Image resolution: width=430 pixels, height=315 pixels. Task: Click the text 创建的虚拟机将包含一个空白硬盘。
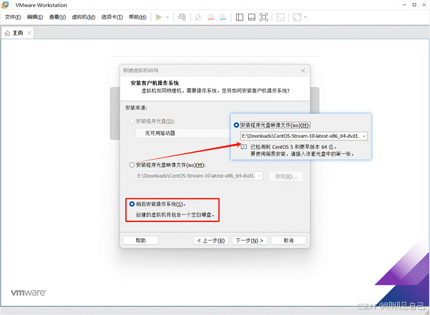[x=175, y=215]
